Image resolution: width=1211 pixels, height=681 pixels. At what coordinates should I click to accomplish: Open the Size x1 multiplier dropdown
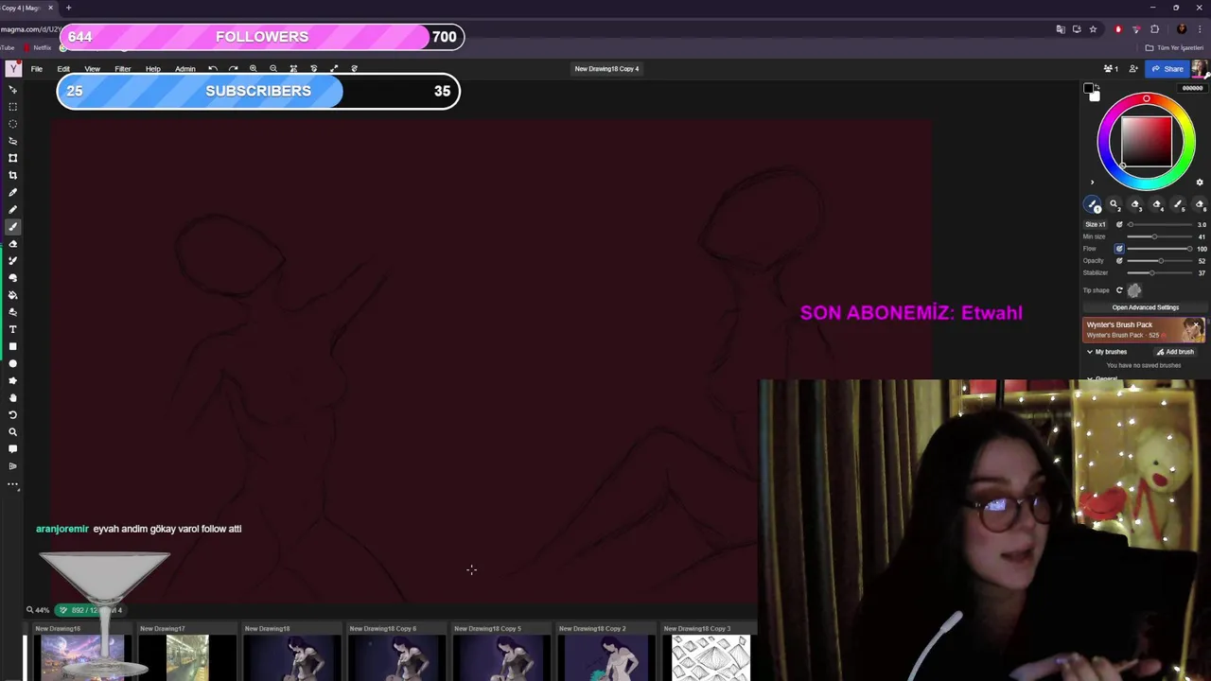click(x=1095, y=224)
